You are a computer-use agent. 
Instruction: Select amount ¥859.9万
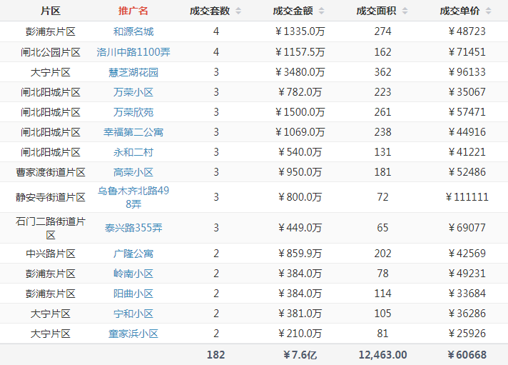[300, 254]
